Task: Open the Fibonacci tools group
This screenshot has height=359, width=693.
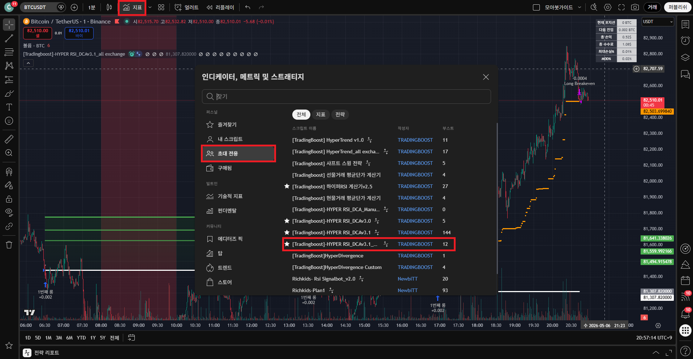Action: pos(9,52)
